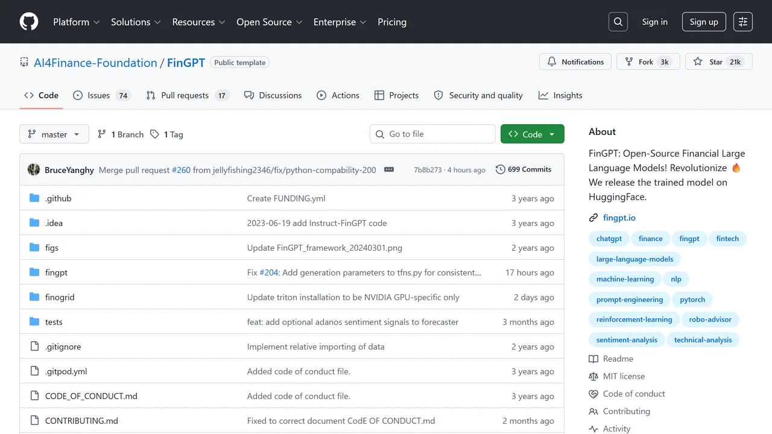Open the master branch selector
This screenshot has height=434, width=772.
coord(54,134)
